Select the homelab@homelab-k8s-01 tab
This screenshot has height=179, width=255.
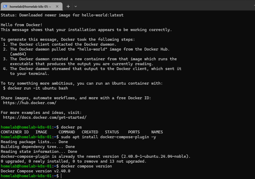(x=32, y=6)
